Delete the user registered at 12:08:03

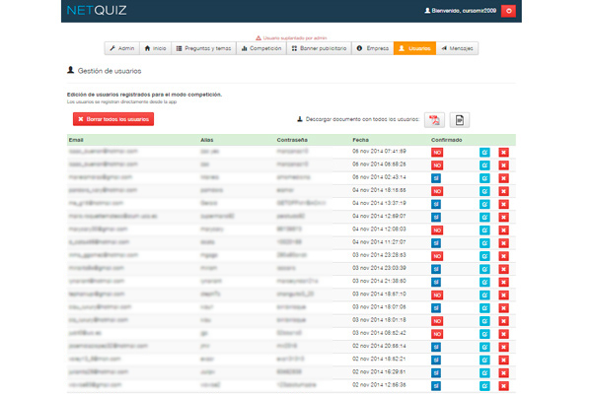tap(503, 230)
